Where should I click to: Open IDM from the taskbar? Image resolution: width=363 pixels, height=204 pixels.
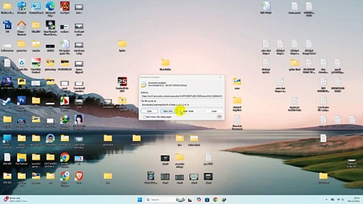(224, 199)
